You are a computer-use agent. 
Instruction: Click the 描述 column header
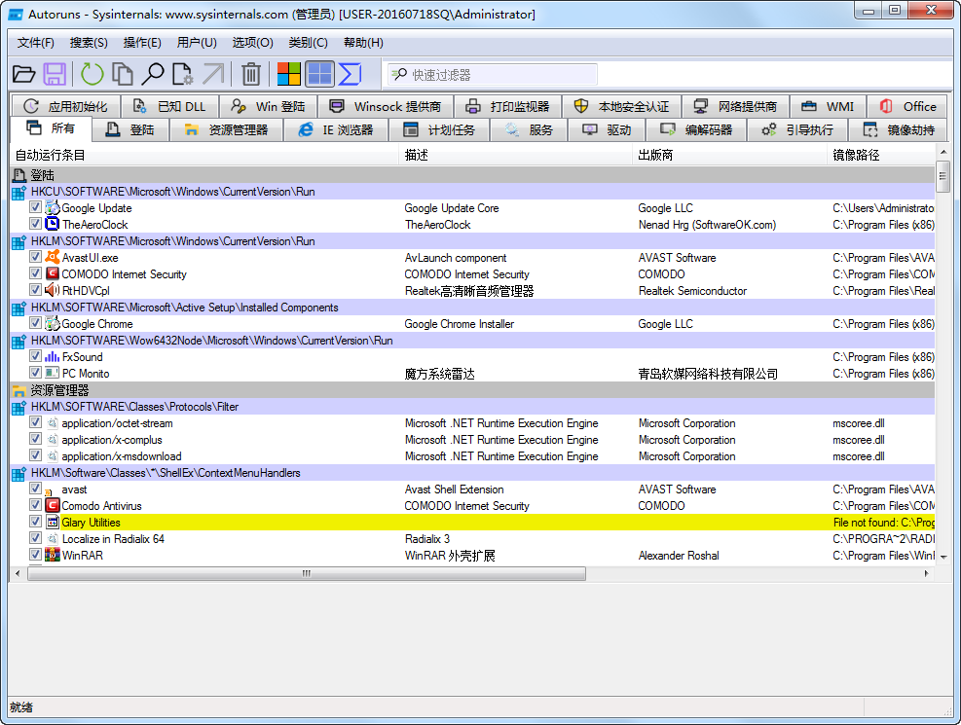tap(417, 155)
